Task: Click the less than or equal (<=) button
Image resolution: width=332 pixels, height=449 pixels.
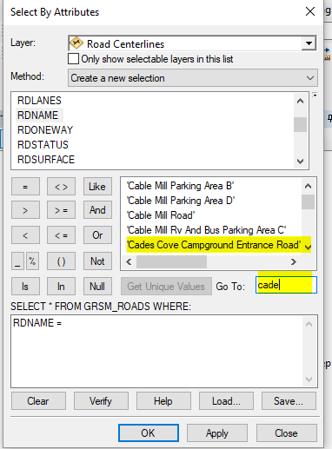Action: pos(61,235)
